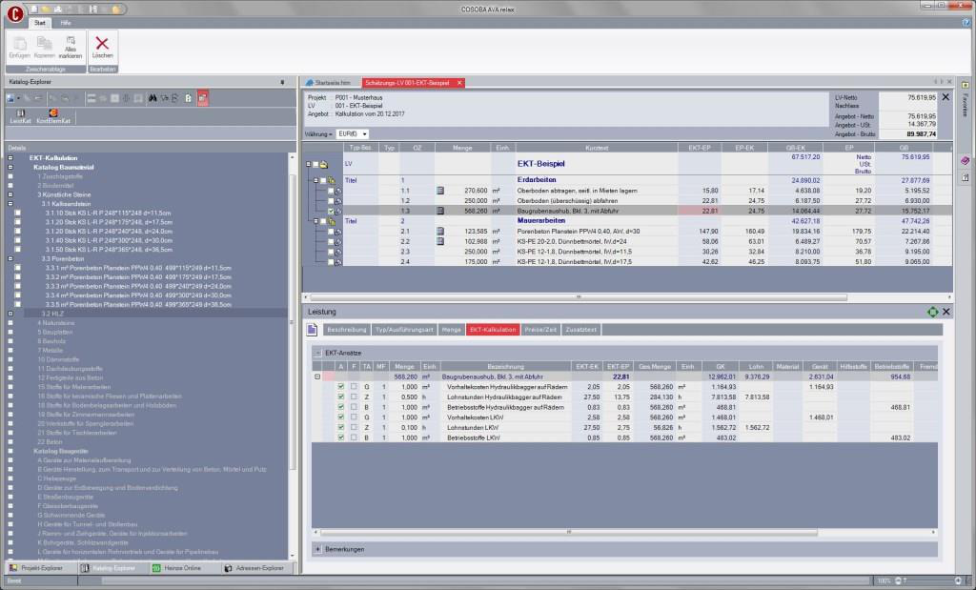The width and height of the screenshot is (976, 590).
Task: Pin the Katalog-Explorer panel
Action: click(x=282, y=83)
